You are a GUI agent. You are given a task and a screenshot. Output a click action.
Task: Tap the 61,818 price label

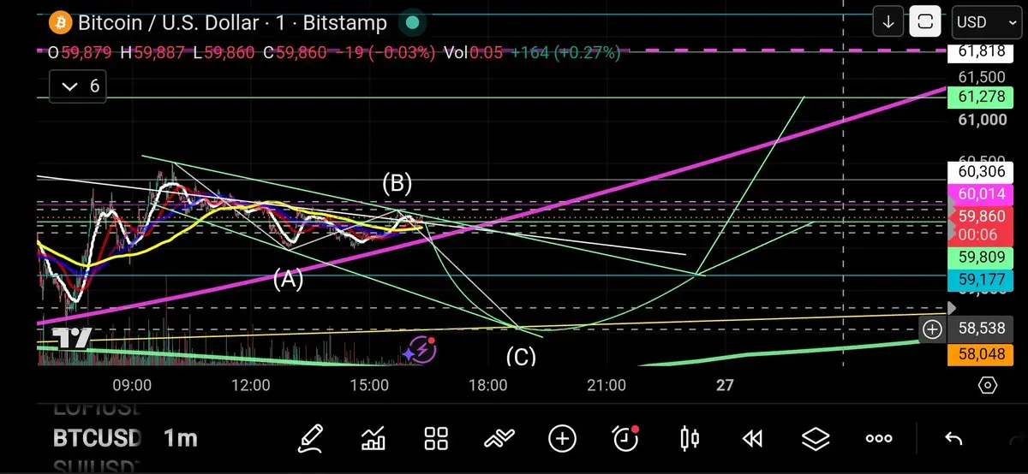981,52
